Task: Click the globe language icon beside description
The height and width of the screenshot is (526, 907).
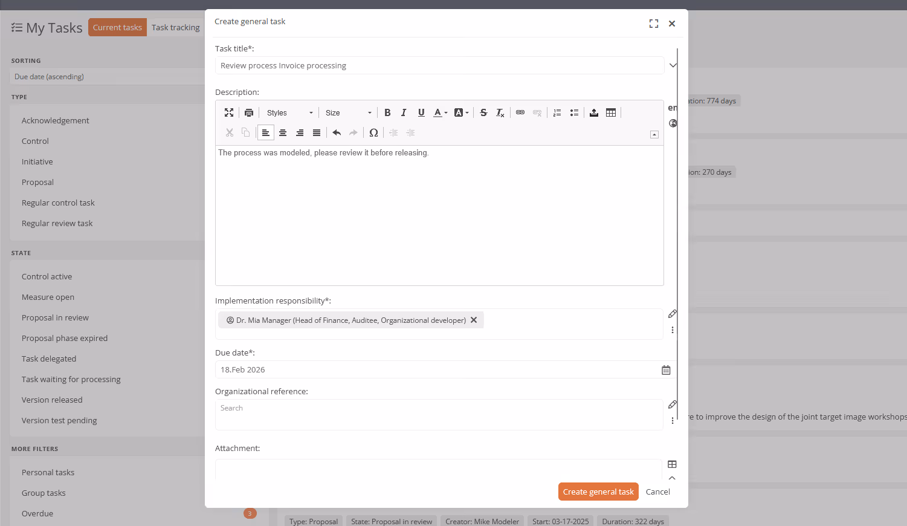Action: (x=673, y=123)
